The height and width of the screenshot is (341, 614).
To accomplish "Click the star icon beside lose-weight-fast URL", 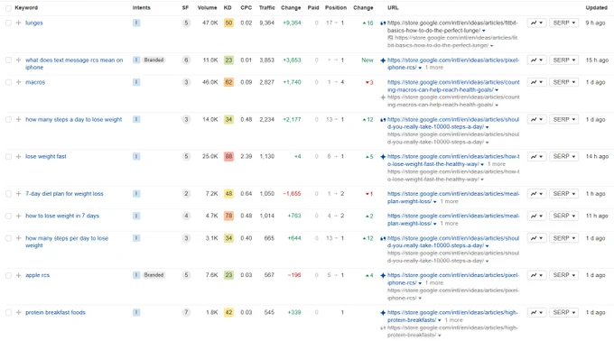I will coord(383,157).
